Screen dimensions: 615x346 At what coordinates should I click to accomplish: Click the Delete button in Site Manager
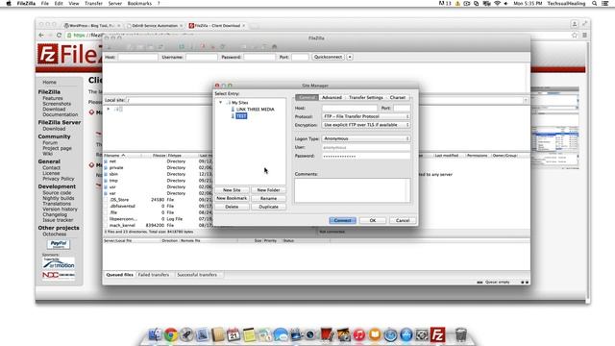point(232,207)
